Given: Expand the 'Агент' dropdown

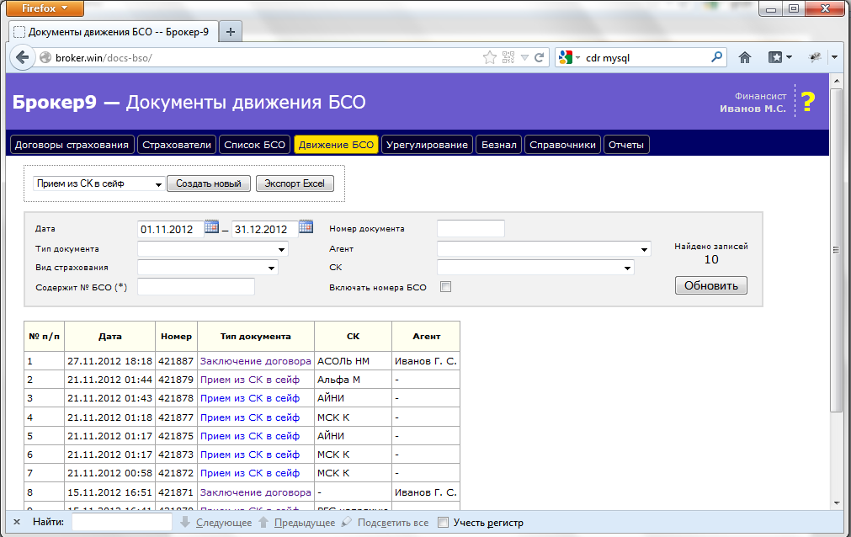Looking at the screenshot, I should (544, 248).
